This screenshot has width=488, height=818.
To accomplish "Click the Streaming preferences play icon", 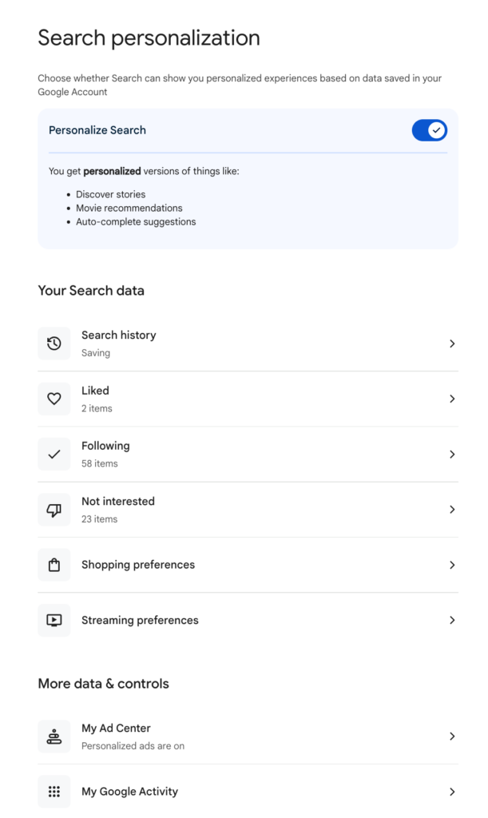I will 54,620.
